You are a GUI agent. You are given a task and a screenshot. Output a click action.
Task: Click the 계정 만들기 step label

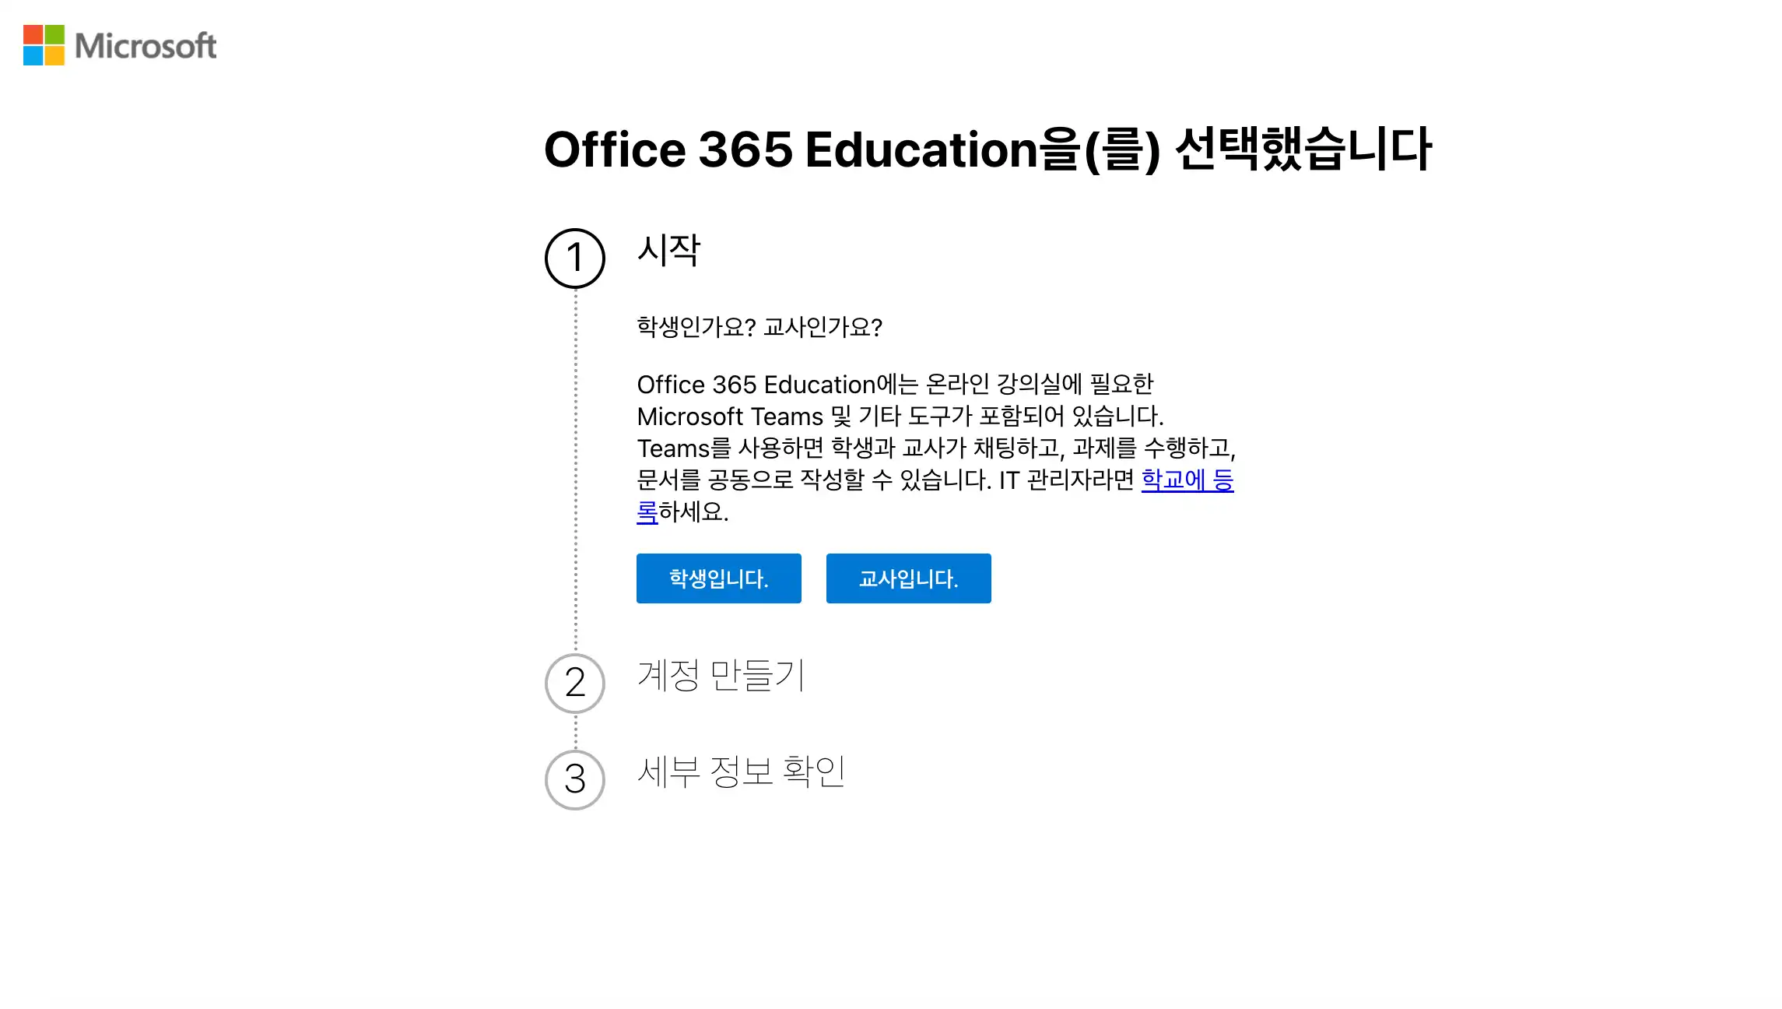point(721,677)
